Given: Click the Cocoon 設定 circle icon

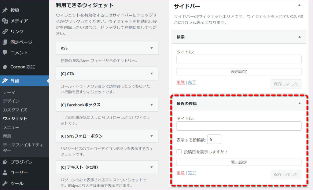Looking at the screenshot, I should pyautogui.click(x=5, y=67).
